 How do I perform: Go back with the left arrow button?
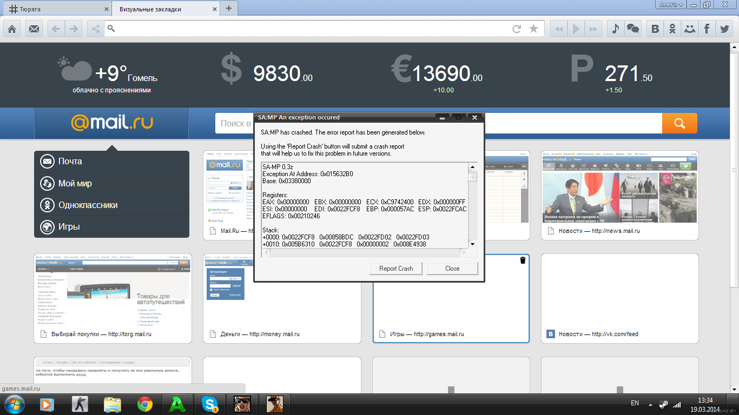(56, 29)
